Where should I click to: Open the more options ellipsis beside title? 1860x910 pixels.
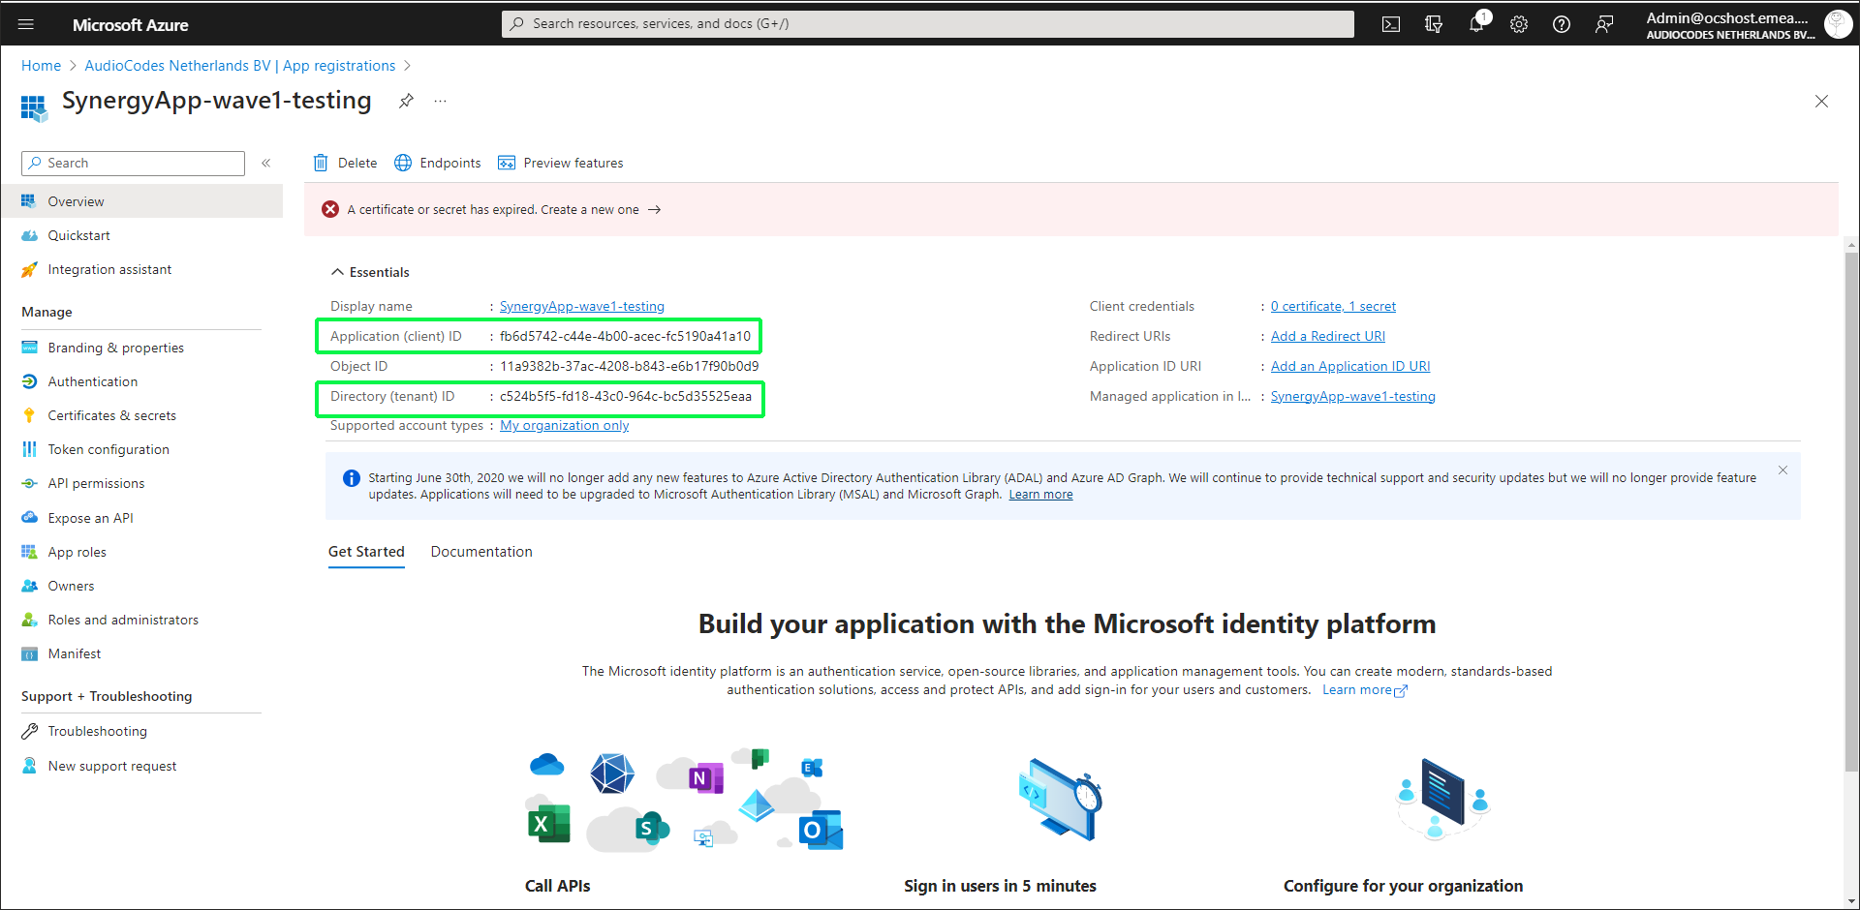(440, 101)
